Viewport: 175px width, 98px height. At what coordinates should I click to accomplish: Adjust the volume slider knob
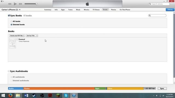[36, 4]
